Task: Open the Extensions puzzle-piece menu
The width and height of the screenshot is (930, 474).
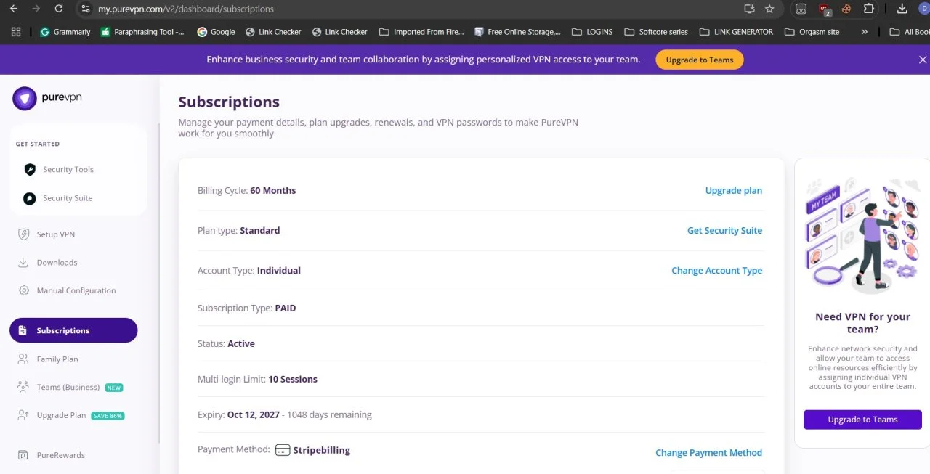Action: [x=869, y=9]
